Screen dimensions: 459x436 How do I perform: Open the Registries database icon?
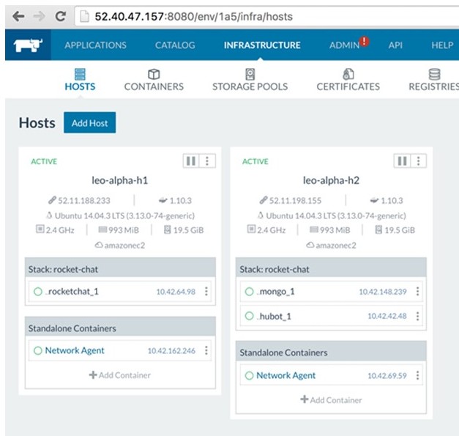click(x=434, y=74)
